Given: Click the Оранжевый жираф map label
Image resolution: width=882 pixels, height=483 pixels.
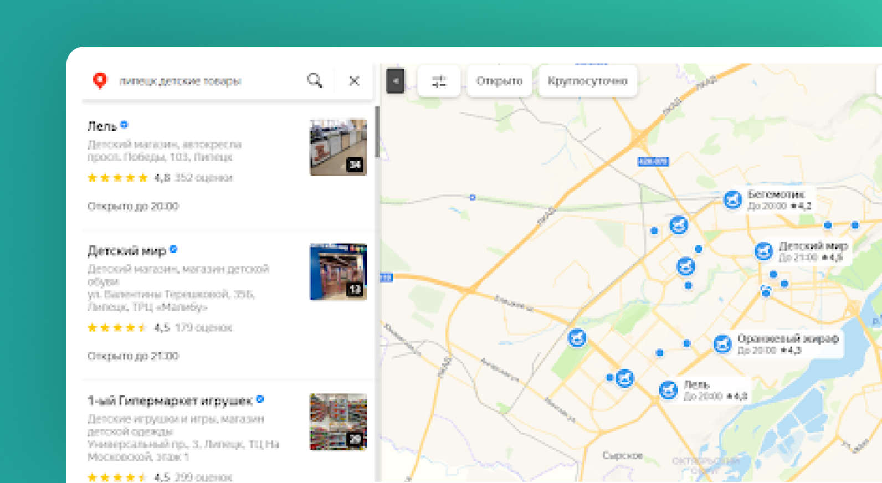Looking at the screenshot, I should pos(788,343).
